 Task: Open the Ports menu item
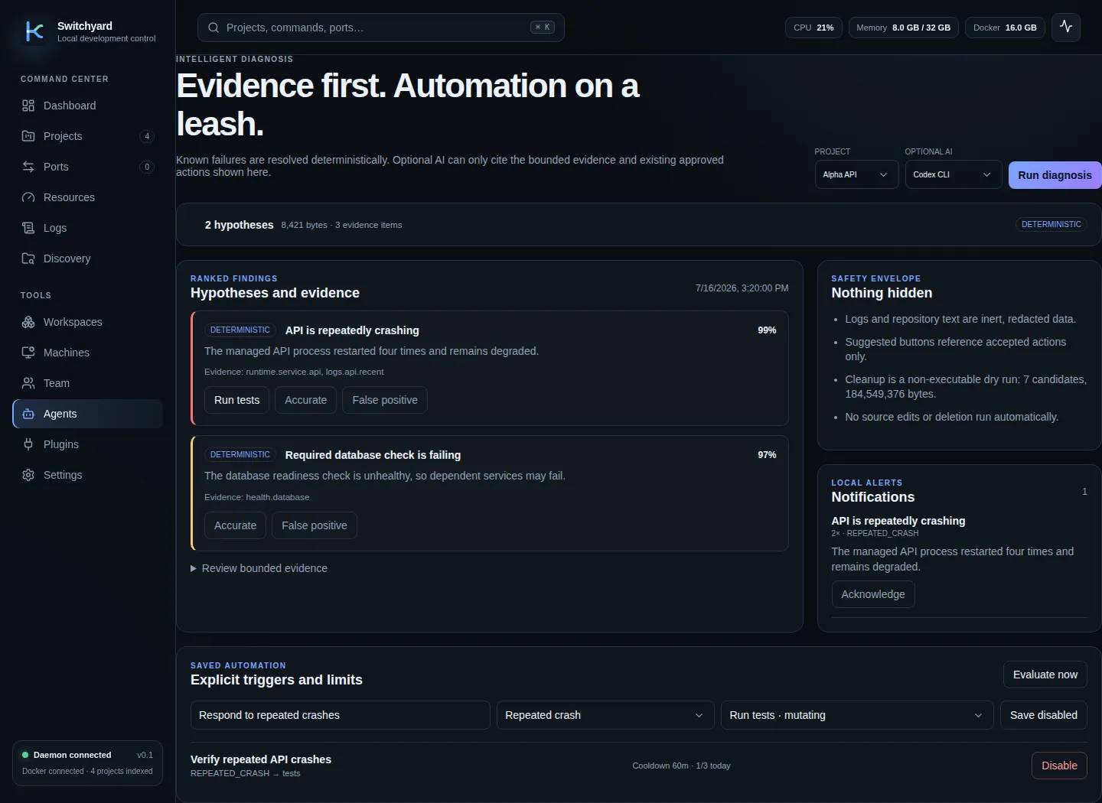pyautogui.click(x=87, y=167)
